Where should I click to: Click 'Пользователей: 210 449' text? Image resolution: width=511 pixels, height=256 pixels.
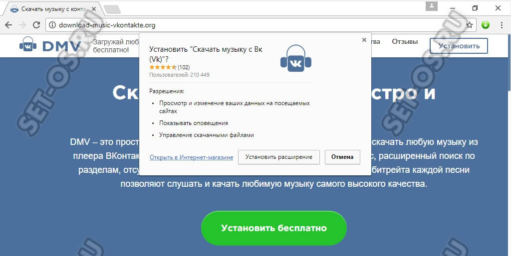[179, 75]
